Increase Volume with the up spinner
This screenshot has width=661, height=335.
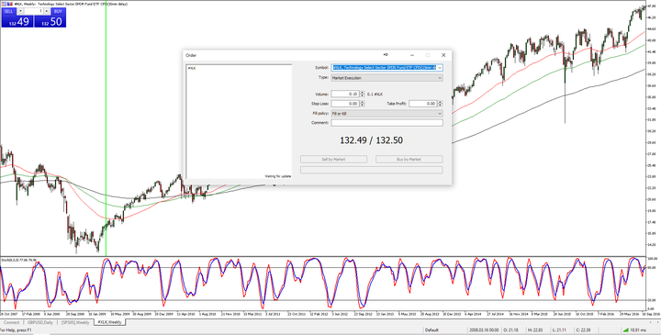(362, 93)
